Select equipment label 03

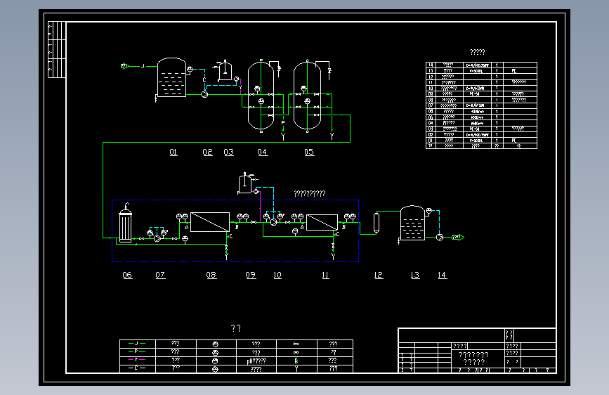pyautogui.click(x=228, y=152)
